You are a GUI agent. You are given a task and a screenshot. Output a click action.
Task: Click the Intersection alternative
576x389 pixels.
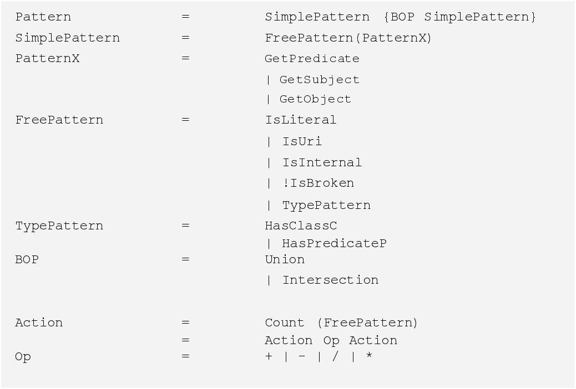330,280
